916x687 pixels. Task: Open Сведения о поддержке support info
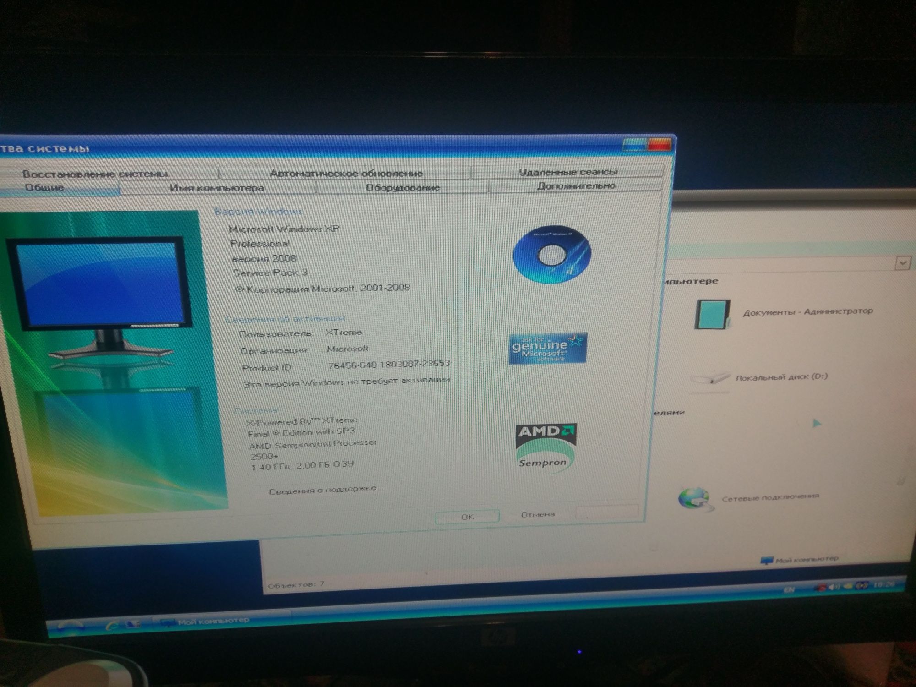(322, 491)
